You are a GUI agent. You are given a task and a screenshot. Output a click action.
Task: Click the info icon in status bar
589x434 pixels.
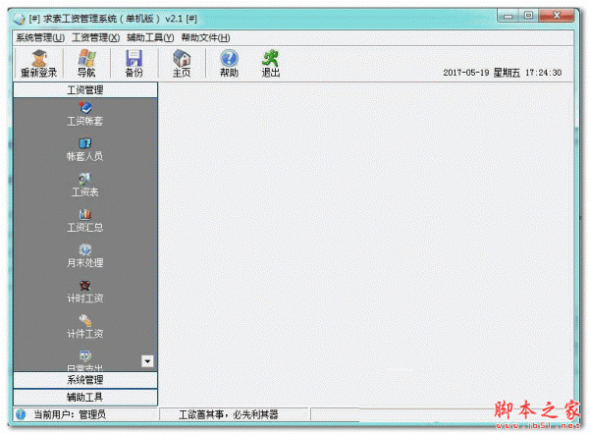pyautogui.click(x=21, y=414)
